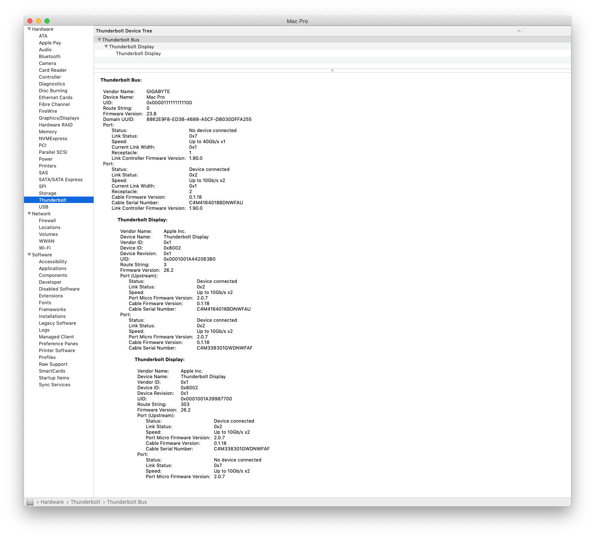Click Thunderbolt in the path bar
Screen dimensions: 595x538
click(85, 502)
